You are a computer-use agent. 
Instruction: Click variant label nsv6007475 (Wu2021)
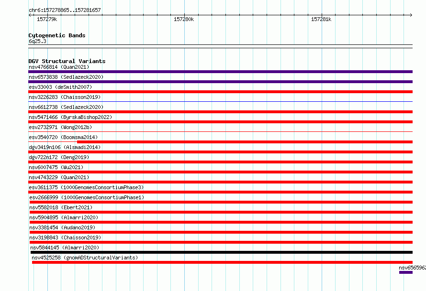tap(56, 167)
